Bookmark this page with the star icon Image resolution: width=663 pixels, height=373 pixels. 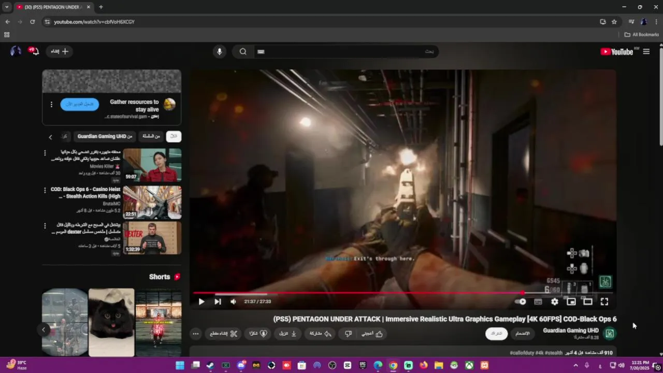tap(614, 22)
